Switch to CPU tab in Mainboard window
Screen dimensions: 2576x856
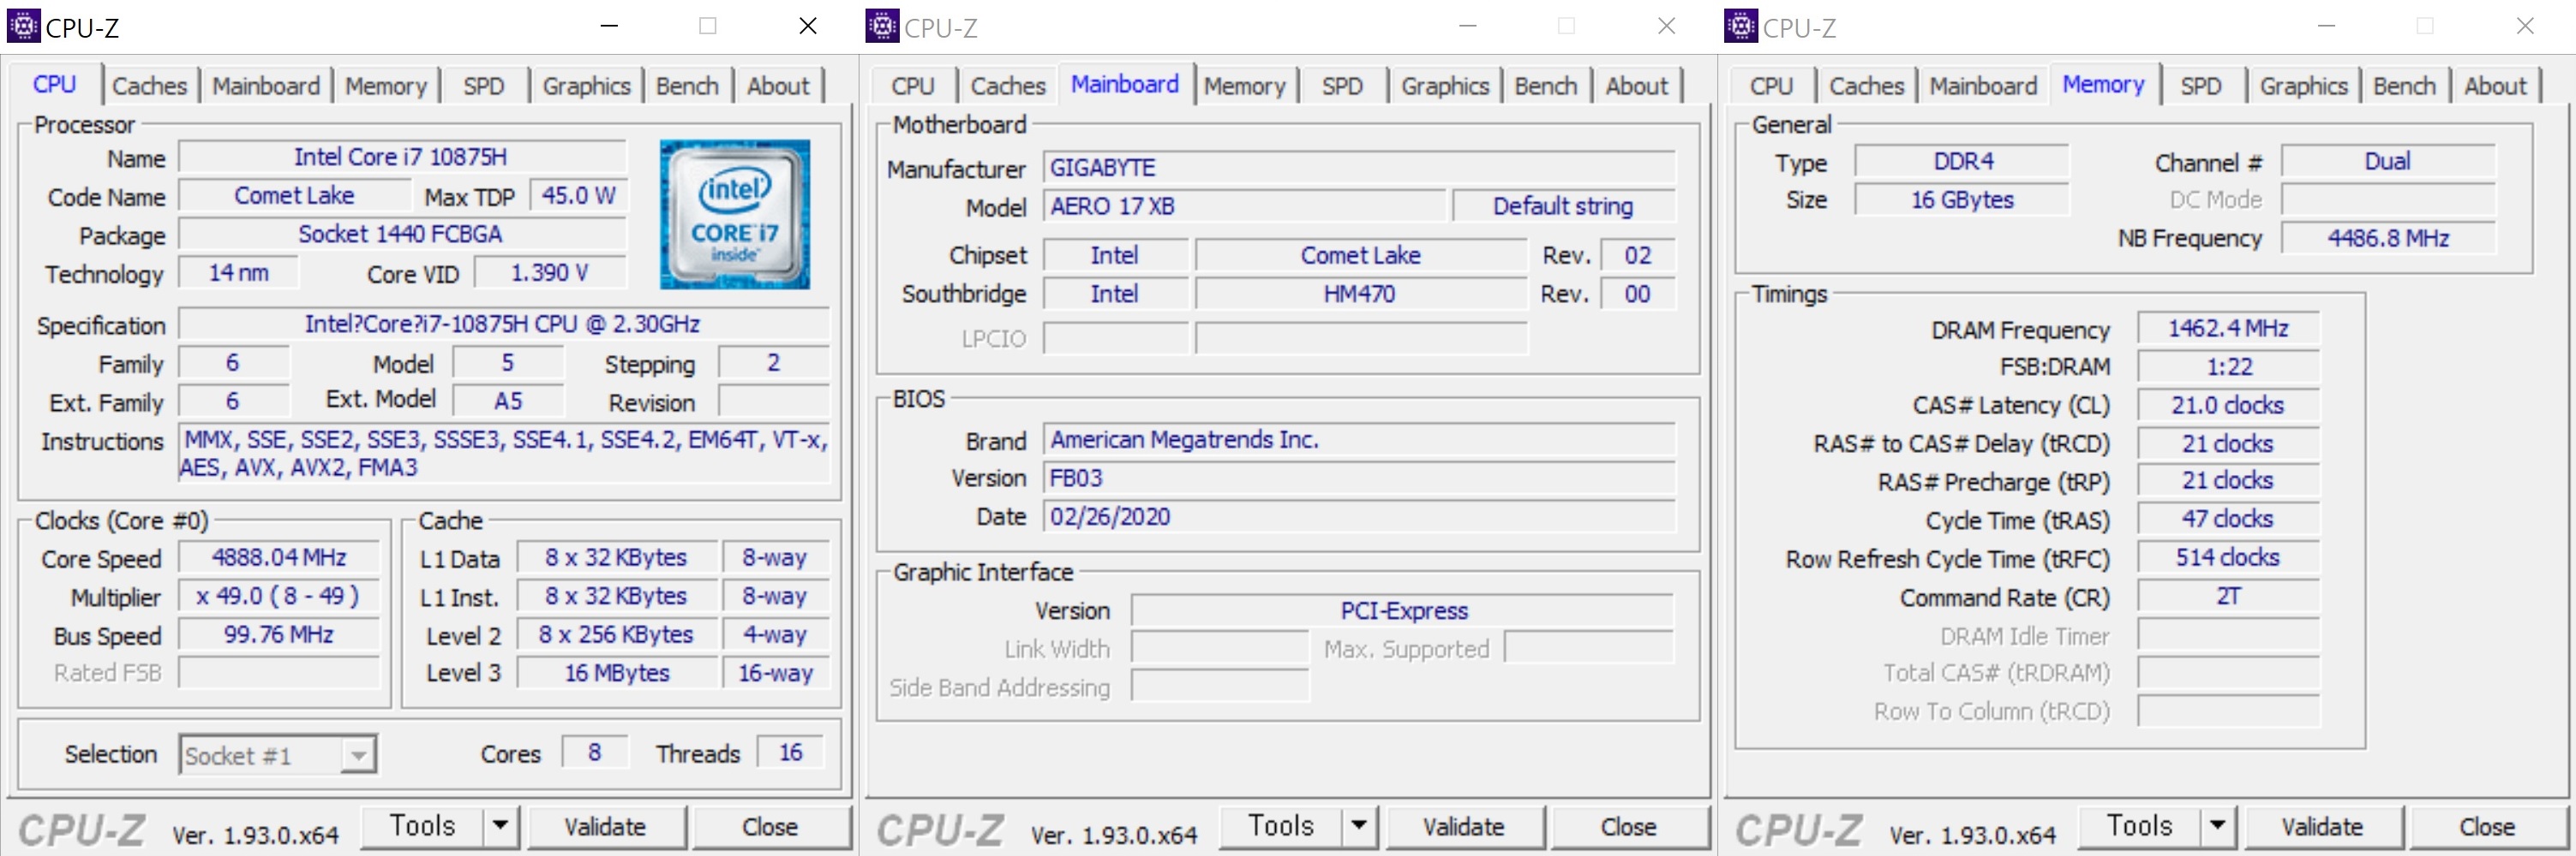(x=913, y=86)
